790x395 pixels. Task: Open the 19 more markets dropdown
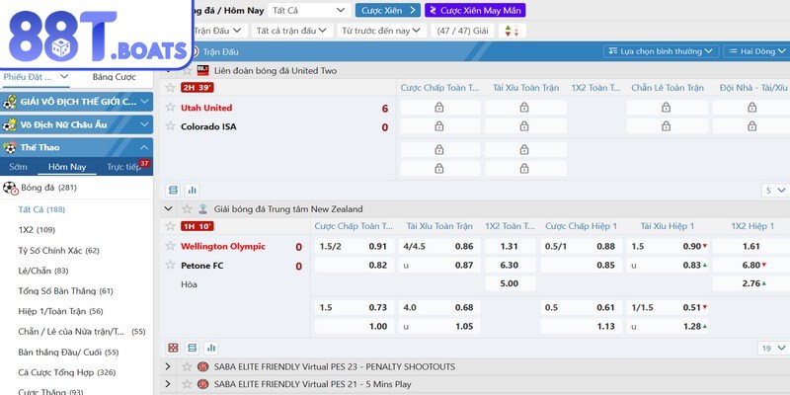coord(774,348)
